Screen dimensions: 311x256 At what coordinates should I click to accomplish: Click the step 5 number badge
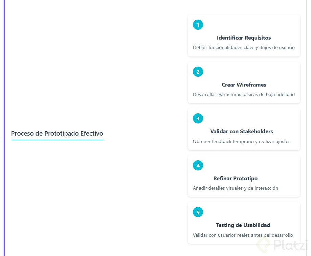click(x=198, y=212)
